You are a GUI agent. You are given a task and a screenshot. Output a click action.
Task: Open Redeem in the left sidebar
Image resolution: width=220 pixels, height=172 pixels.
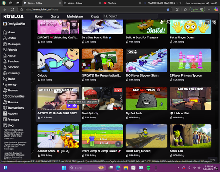[11, 114]
